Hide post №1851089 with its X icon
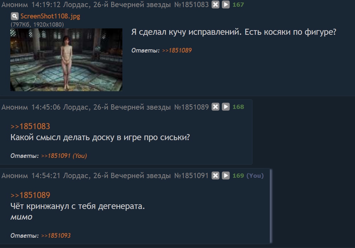Image resolution: width=355 pixels, height=248 pixels. [x=215, y=107]
